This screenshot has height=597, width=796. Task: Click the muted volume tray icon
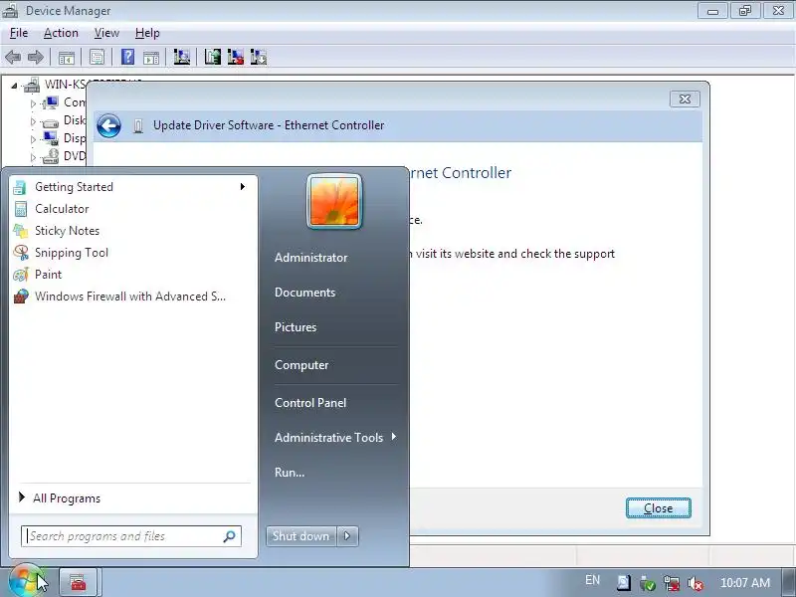[x=695, y=584]
